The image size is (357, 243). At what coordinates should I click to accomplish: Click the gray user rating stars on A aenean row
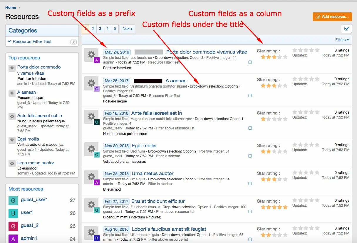tap(306, 79)
